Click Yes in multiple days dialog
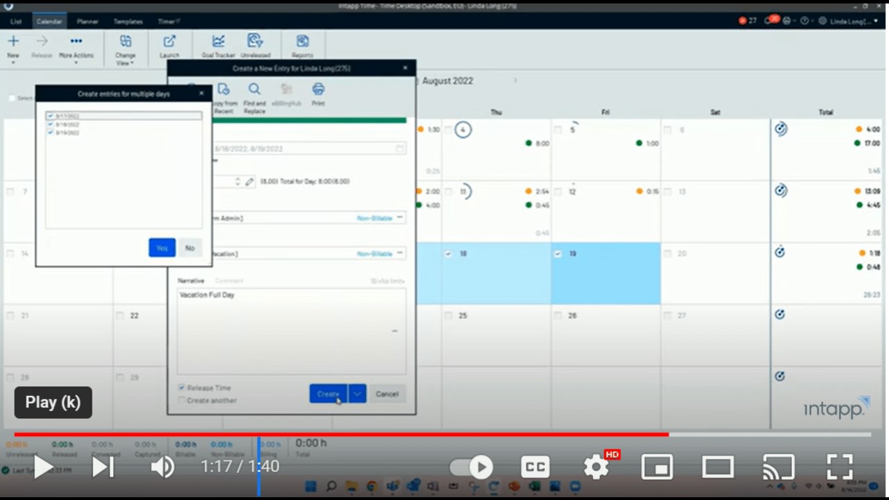Viewport: 889px width, 500px height. coord(162,248)
